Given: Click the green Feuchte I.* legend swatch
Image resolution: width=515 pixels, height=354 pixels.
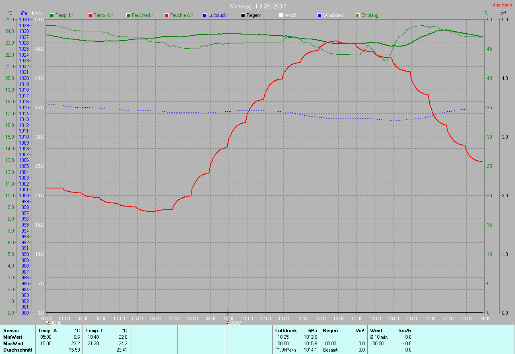Looking at the screenshot, I should click(x=128, y=15).
